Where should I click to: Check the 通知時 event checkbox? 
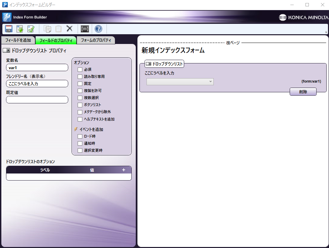(80, 144)
